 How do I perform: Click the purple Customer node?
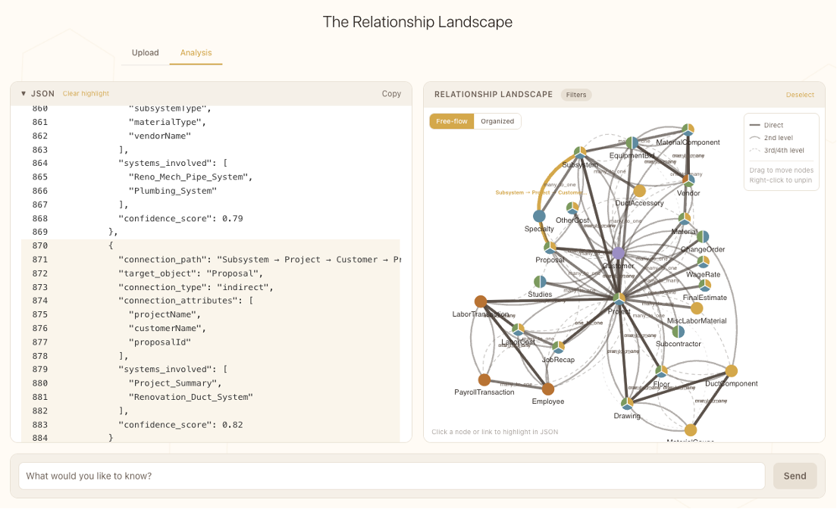pos(619,252)
